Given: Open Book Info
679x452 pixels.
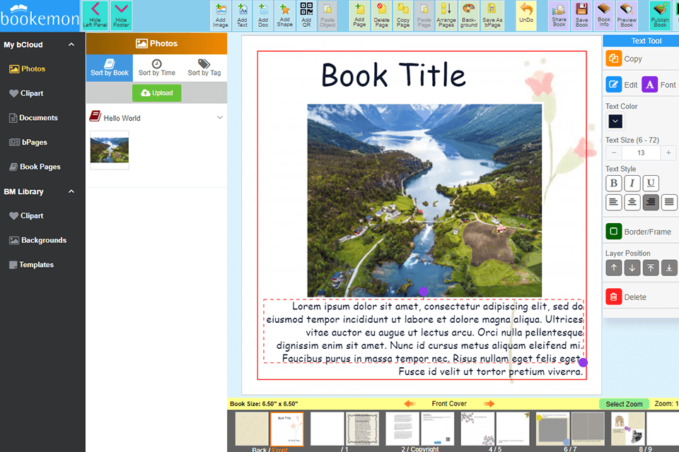Looking at the screenshot, I should pyautogui.click(x=604, y=15).
